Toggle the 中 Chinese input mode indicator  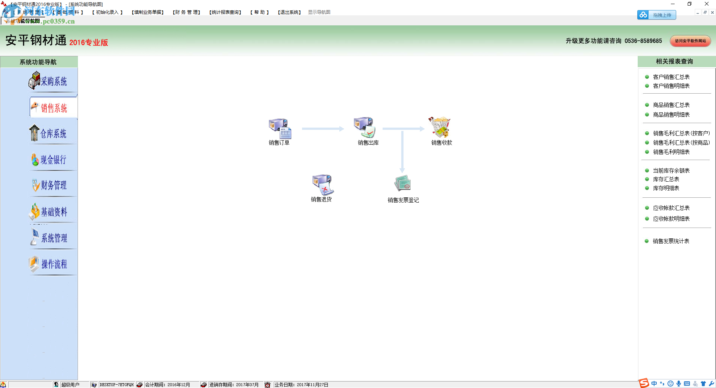(654, 384)
